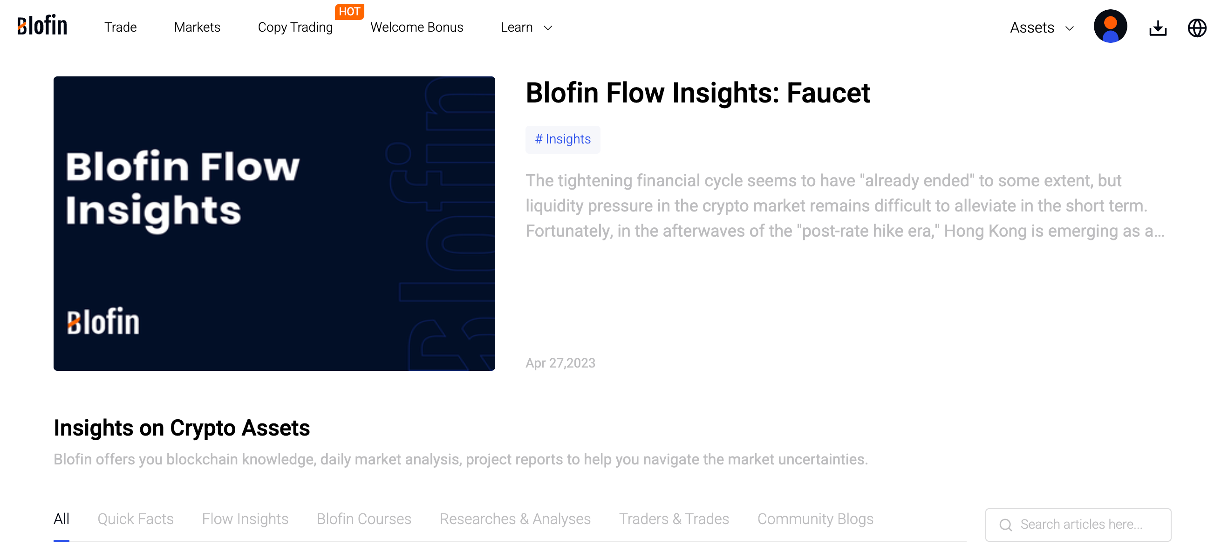1228x559 pixels.
Task: Click the download app icon
Action: click(x=1158, y=27)
